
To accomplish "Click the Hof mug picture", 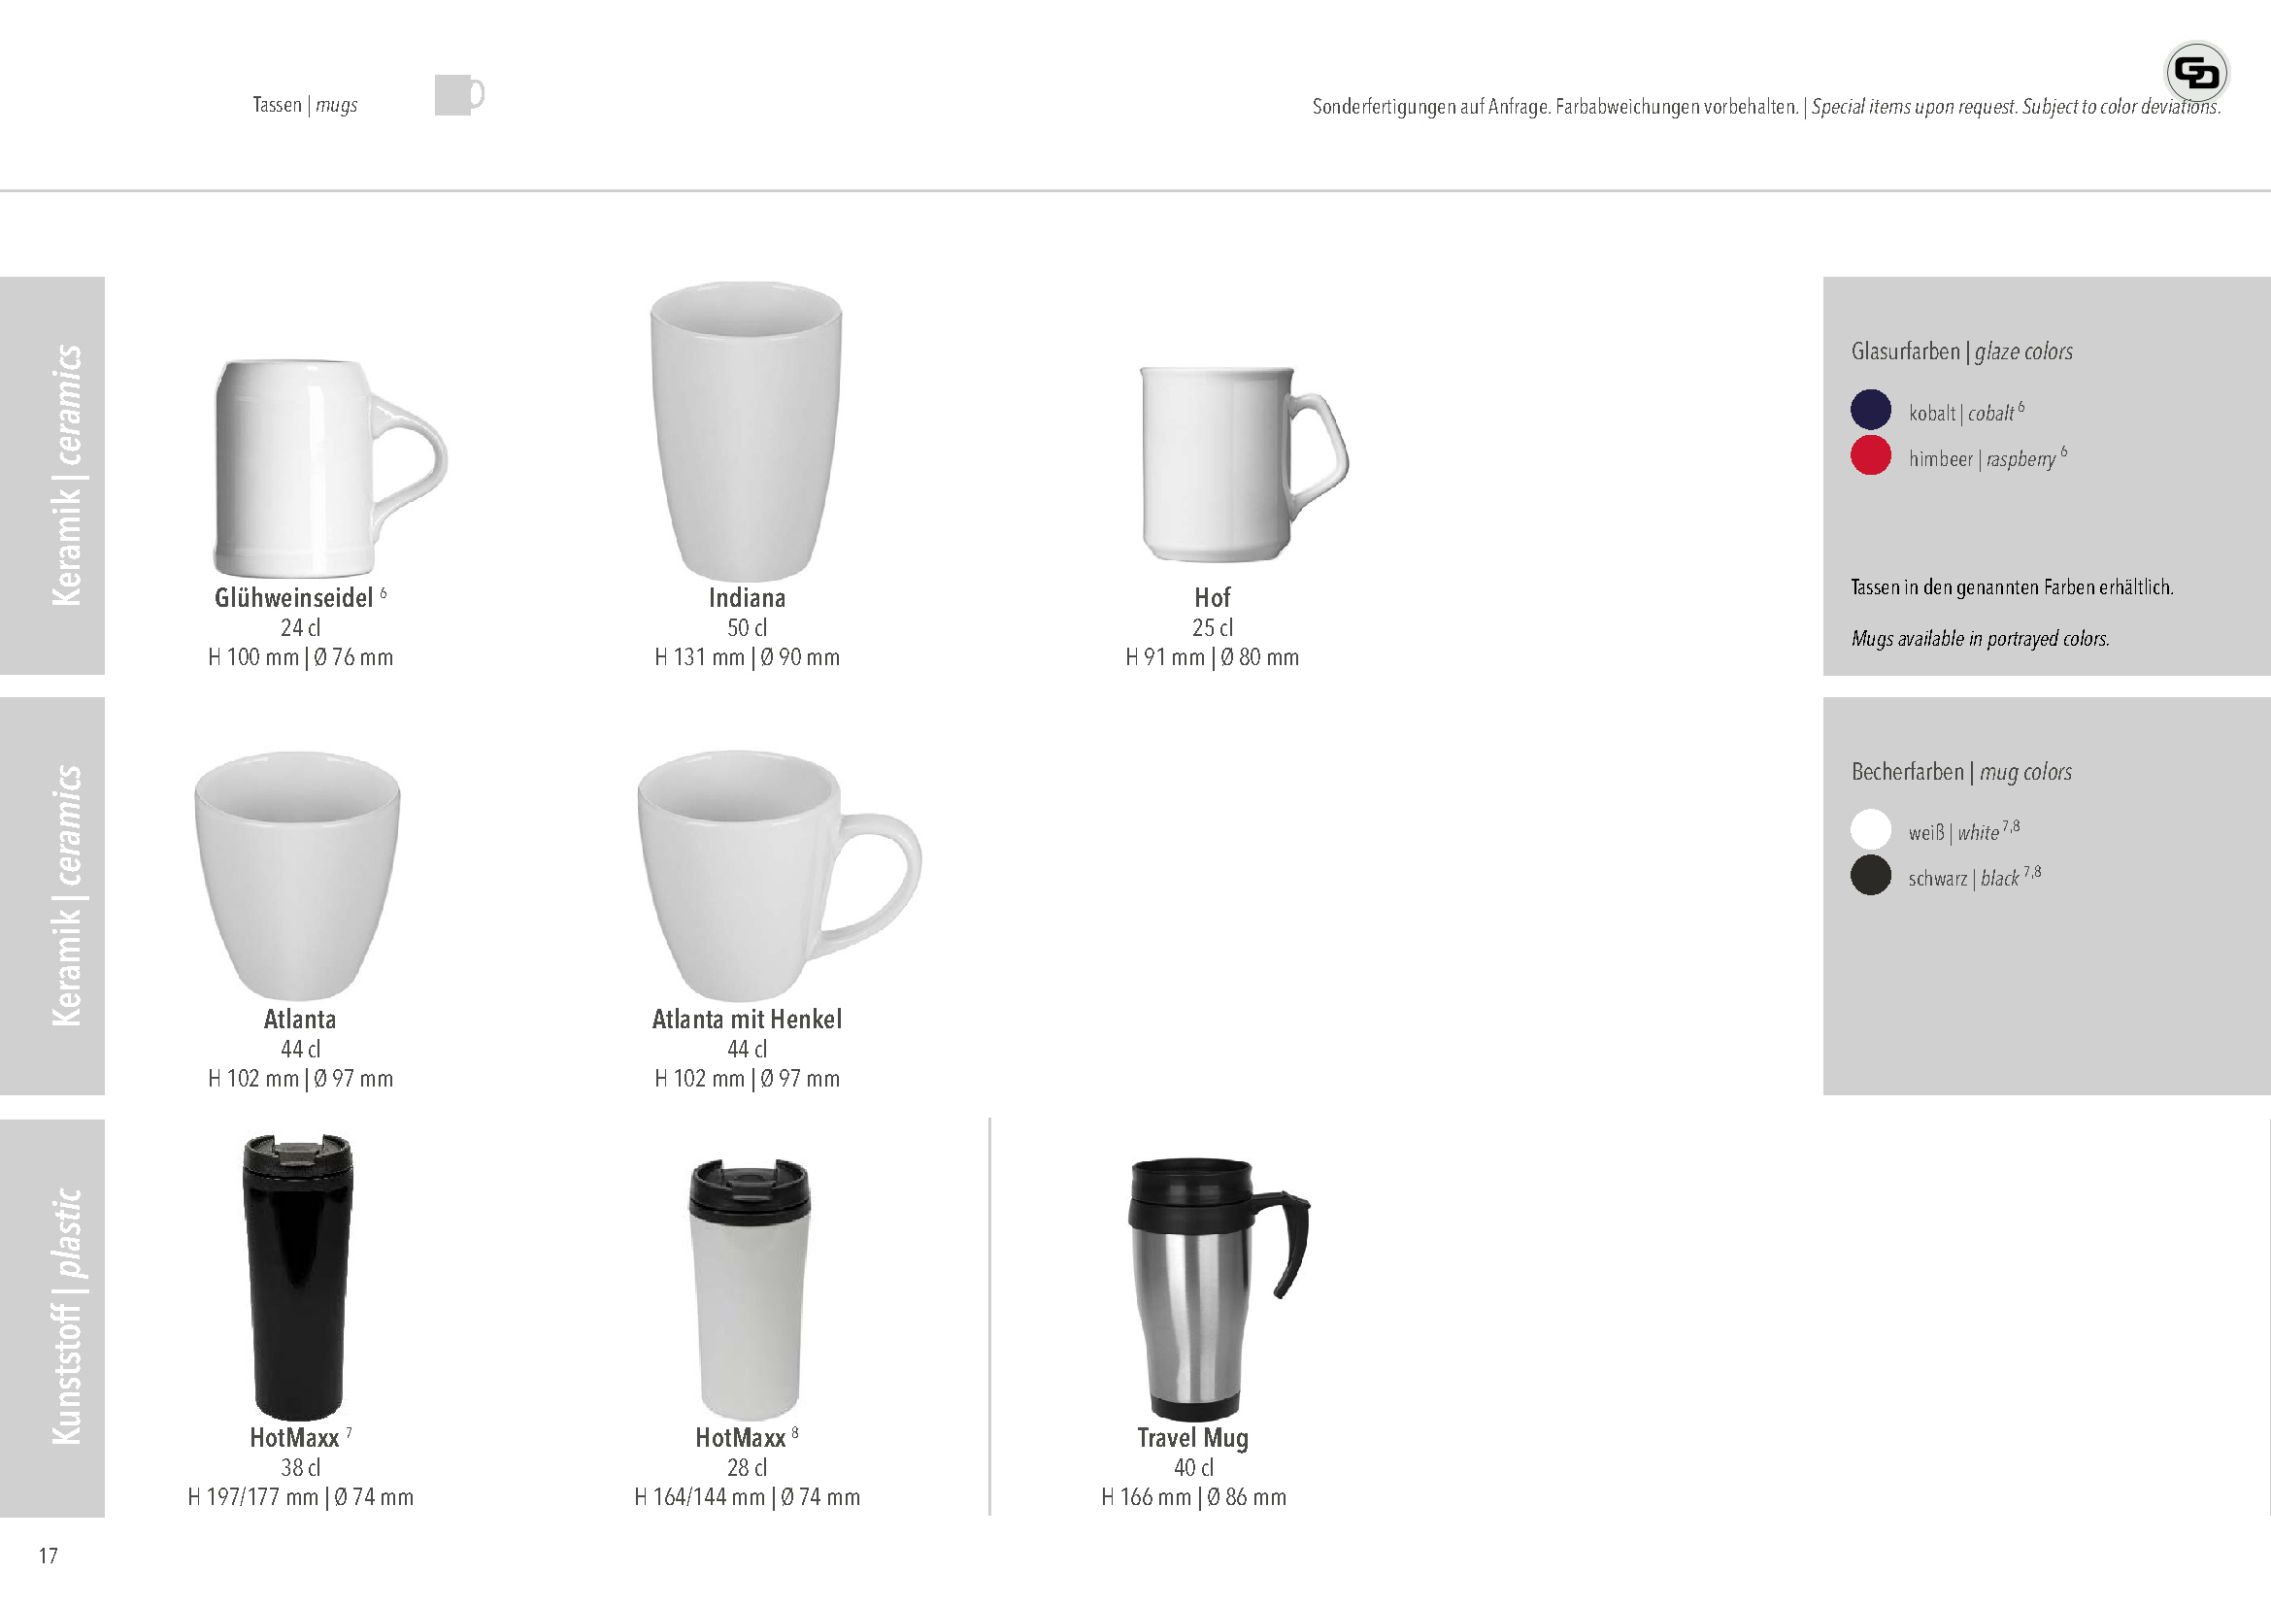I will 1245,464.
